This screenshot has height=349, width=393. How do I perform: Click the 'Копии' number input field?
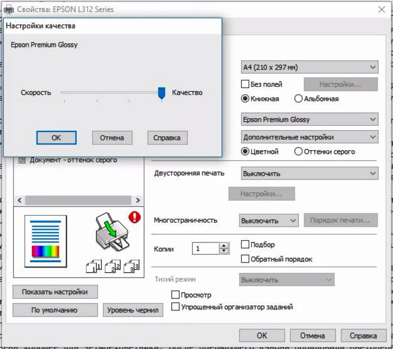point(206,249)
